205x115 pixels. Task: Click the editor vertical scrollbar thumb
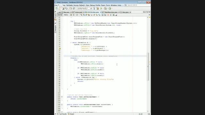148,66
